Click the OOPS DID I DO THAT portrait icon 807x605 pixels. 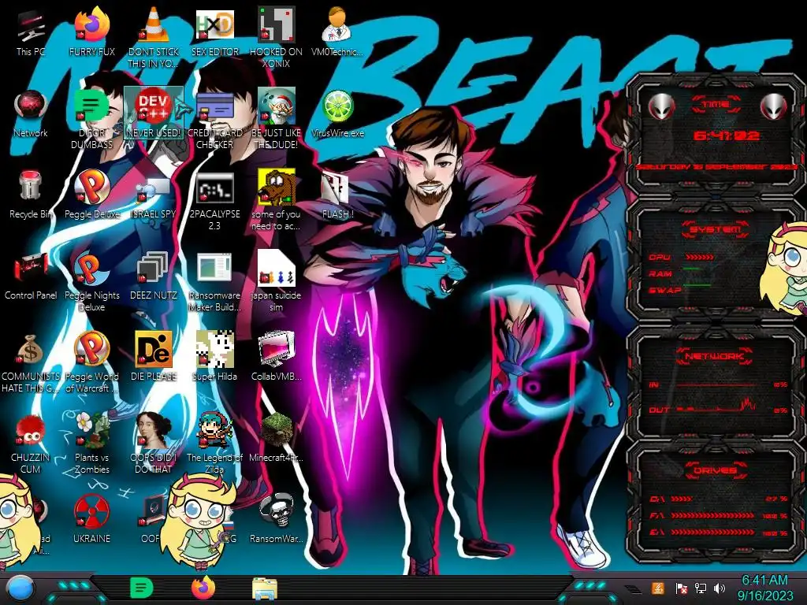click(154, 444)
